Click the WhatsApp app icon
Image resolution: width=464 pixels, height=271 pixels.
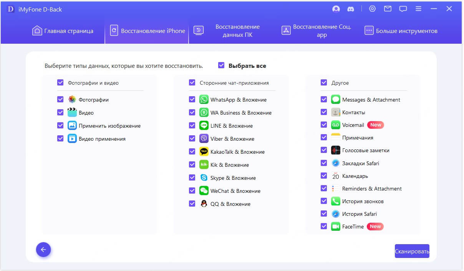pyautogui.click(x=204, y=100)
